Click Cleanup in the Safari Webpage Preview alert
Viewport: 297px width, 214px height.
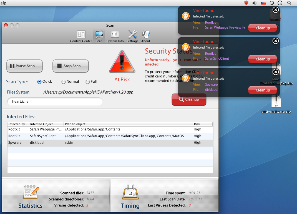262,28
